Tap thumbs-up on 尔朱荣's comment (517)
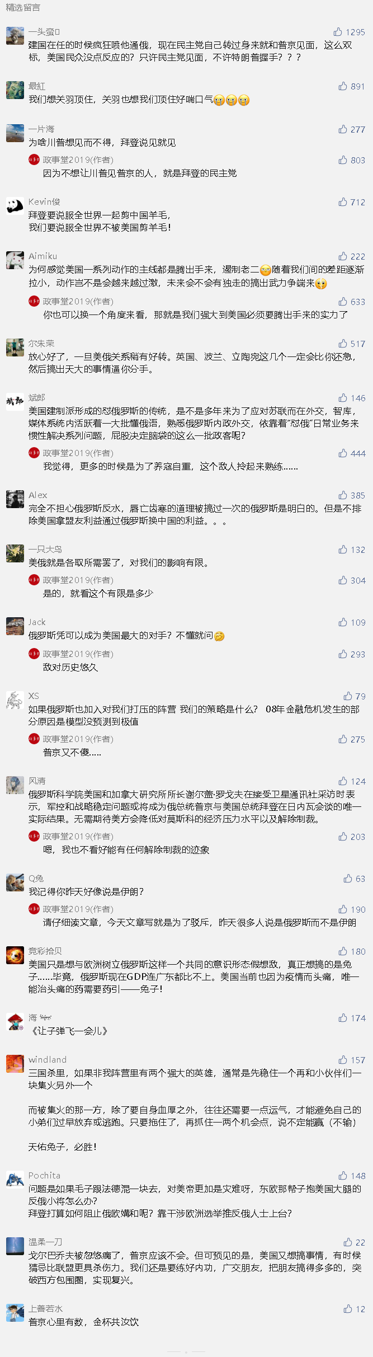 click(343, 344)
